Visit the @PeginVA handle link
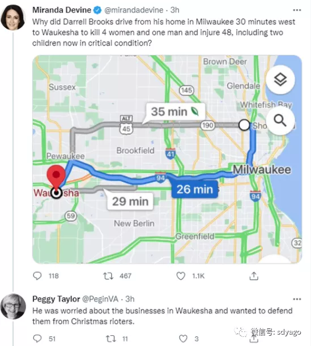The height and width of the screenshot is (346, 311). click(x=100, y=299)
